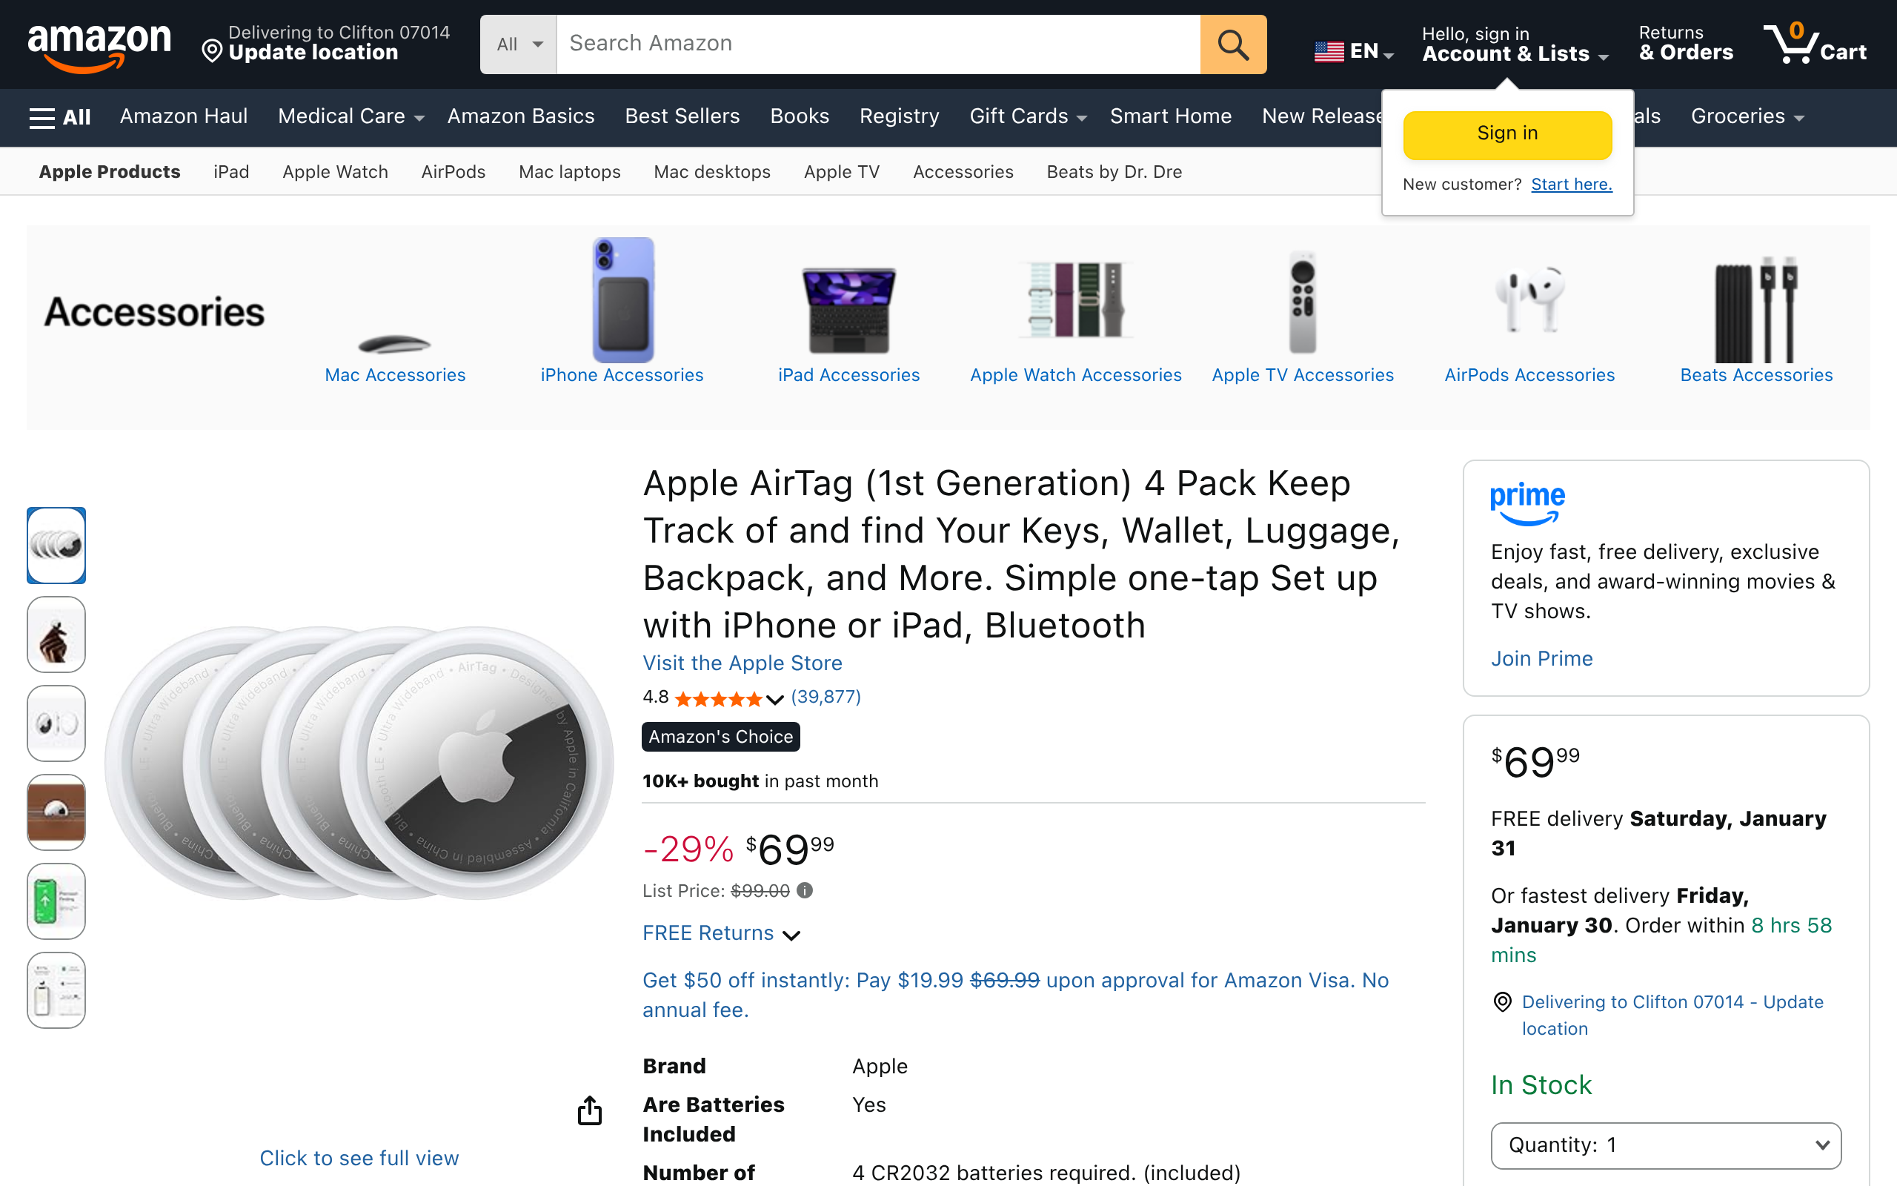Select the second product thumbnail
The width and height of the screenshot is (1897, 1186).
(x=56, y=635)
